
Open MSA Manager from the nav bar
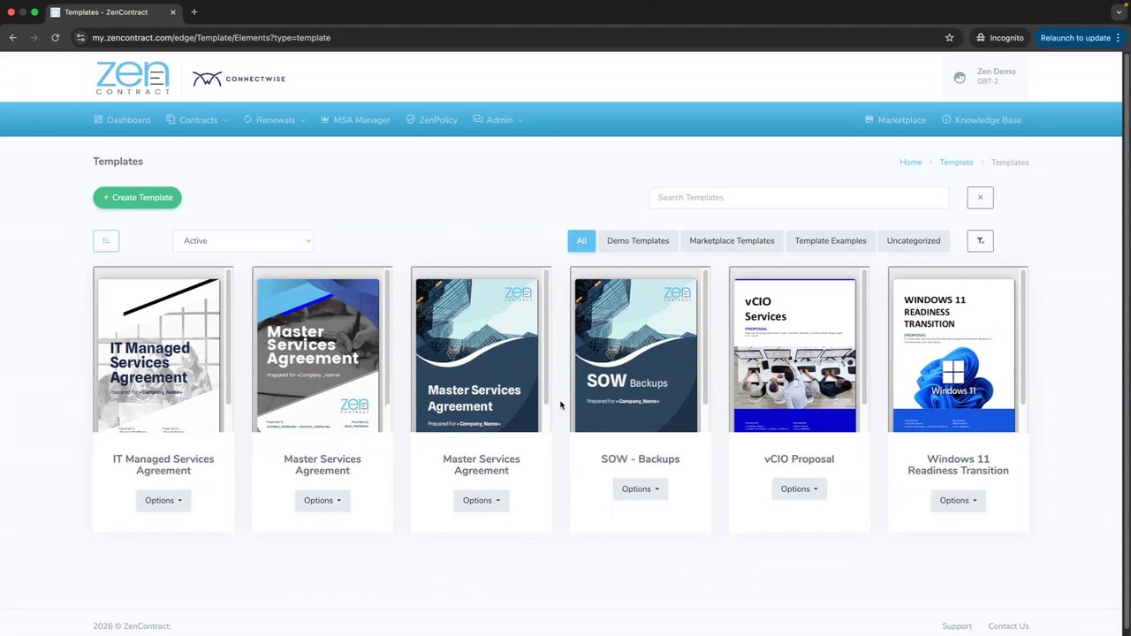point(355,120)
